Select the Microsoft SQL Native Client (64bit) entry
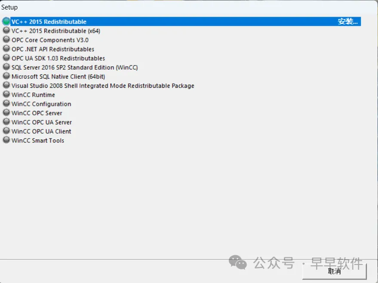This screenshot has width=378, height=283. 58,77
